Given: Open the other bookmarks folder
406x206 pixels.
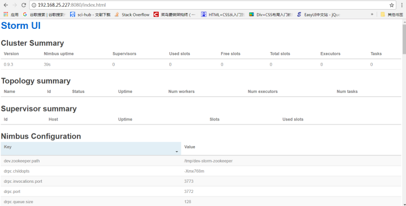Looking at the screenshot, I should tap(391, 15).
